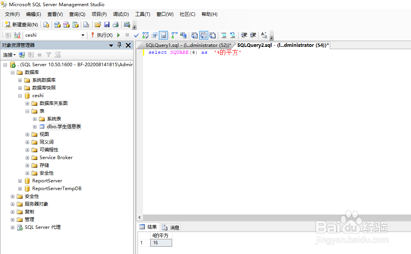Click Object Explorer refresh icon
Viewport: 411px width, 254px height.
[57, 55]
